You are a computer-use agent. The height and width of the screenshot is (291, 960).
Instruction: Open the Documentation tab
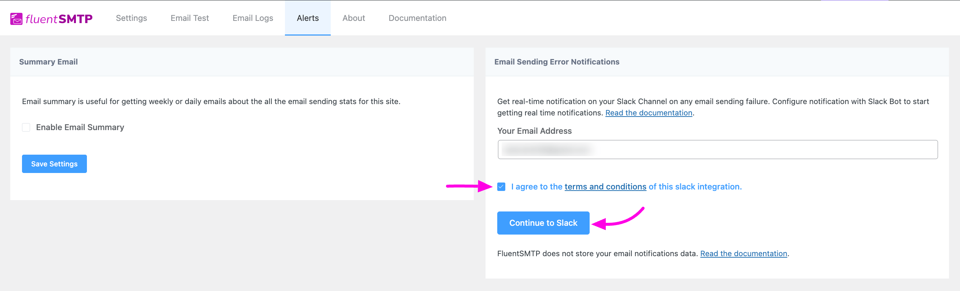coord(417,18)
